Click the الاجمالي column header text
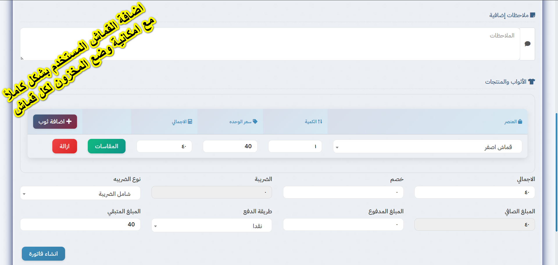 pyautogui.click(x=179, y=121)
